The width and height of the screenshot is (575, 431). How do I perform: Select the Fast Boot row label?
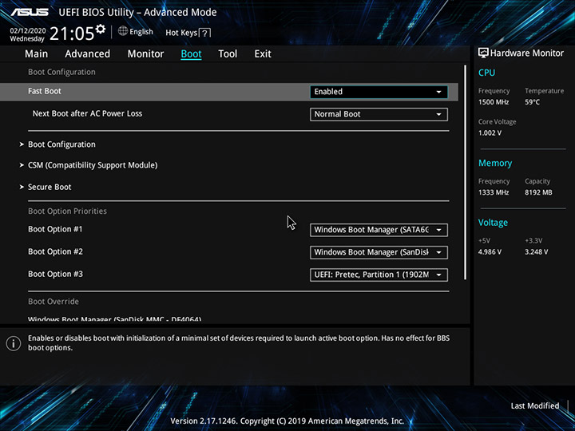point(45,91)
